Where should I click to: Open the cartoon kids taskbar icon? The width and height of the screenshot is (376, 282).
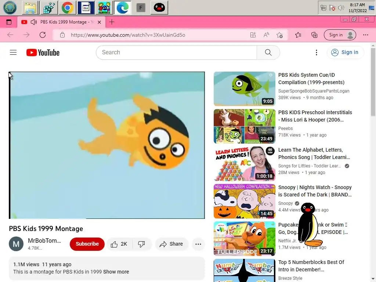[x=104, y=8]
